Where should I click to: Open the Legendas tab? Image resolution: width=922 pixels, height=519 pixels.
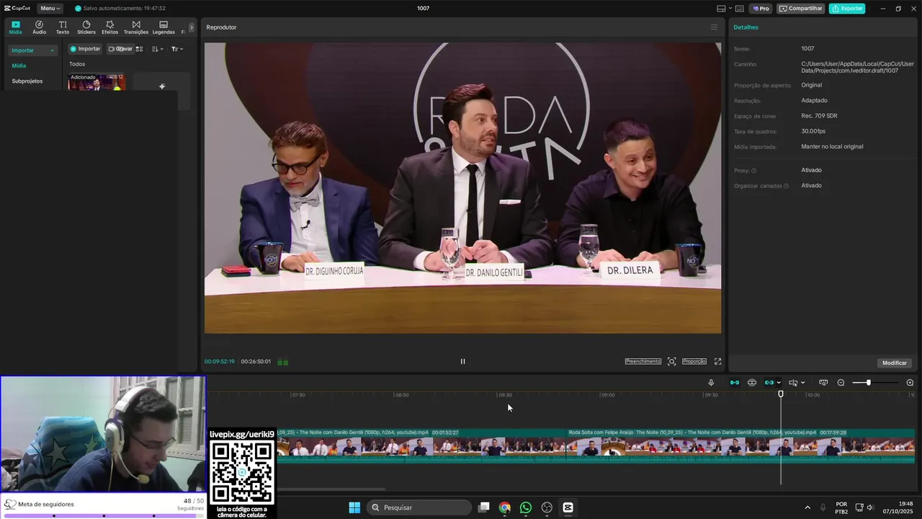tap(164, 27)
